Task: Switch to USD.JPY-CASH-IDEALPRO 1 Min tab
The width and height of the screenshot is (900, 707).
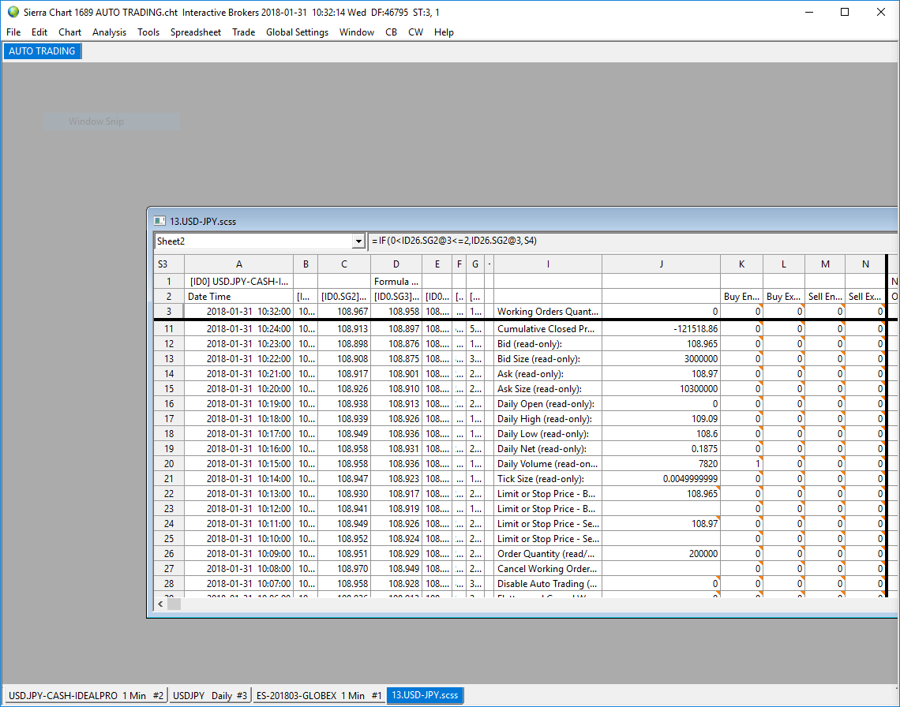Action: pos(85,695)
